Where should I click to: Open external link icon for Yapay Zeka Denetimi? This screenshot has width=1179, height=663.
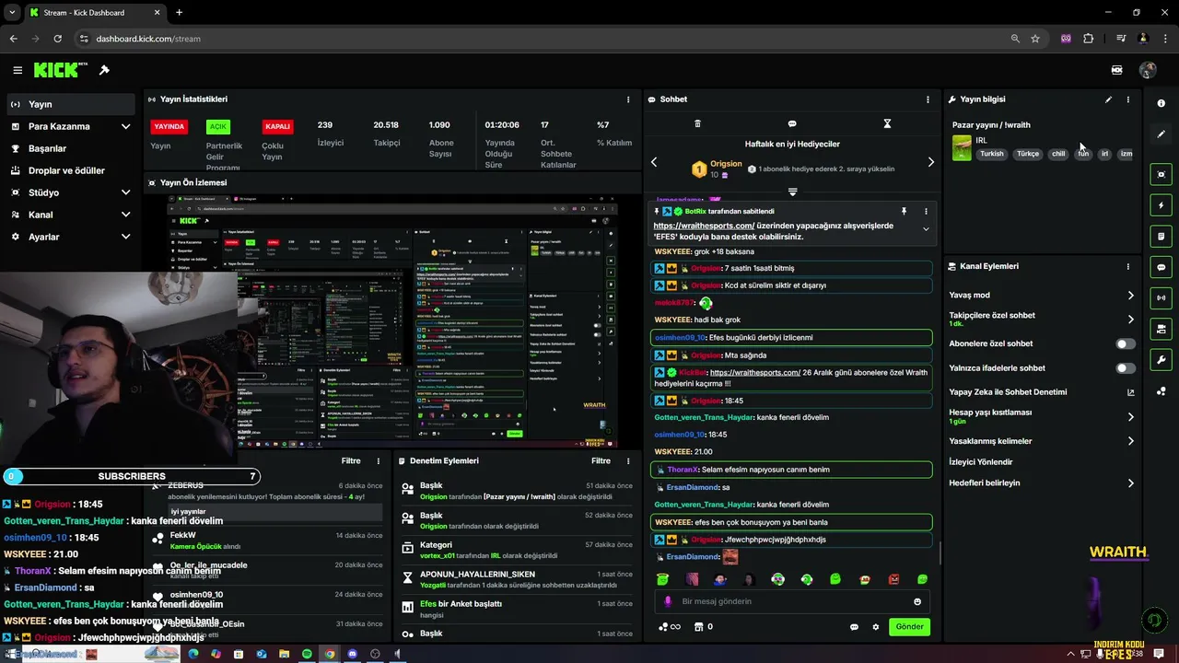point(1131,392)
